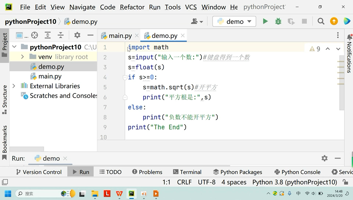Viewport: 353px width, 200px height.
Task: Click the select opened file target icon
Action: tap(35, 35)
